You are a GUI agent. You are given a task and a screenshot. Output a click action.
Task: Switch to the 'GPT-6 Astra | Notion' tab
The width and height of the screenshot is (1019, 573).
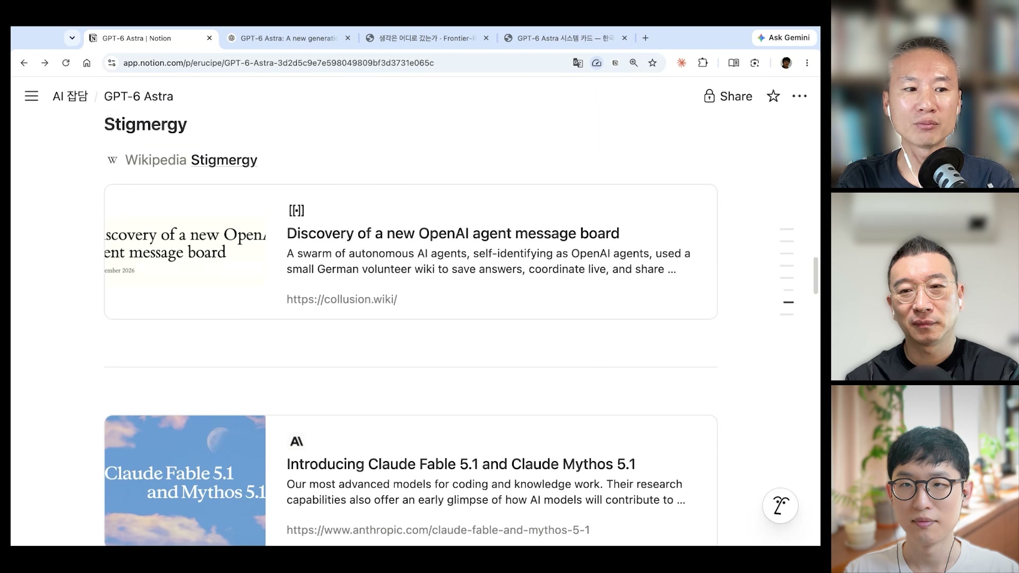pyautogui.click(x=151, y=38)
